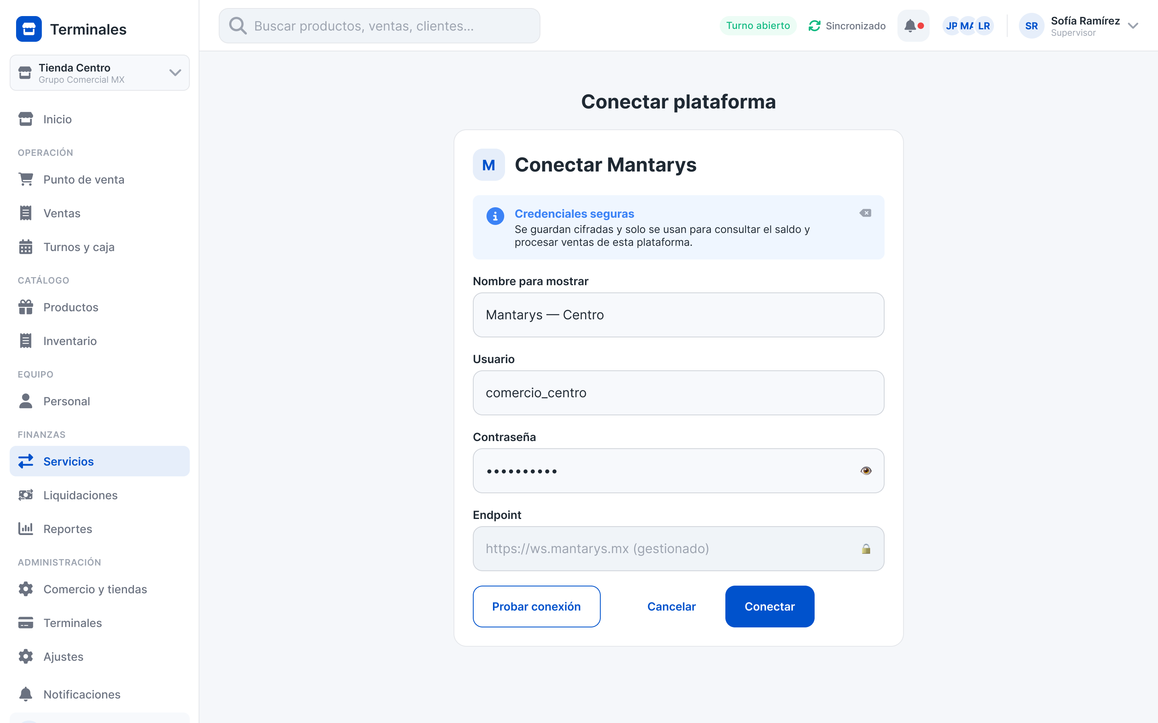
Task: Click the lock icon in Endpoint field
Action: coord(866,548)
